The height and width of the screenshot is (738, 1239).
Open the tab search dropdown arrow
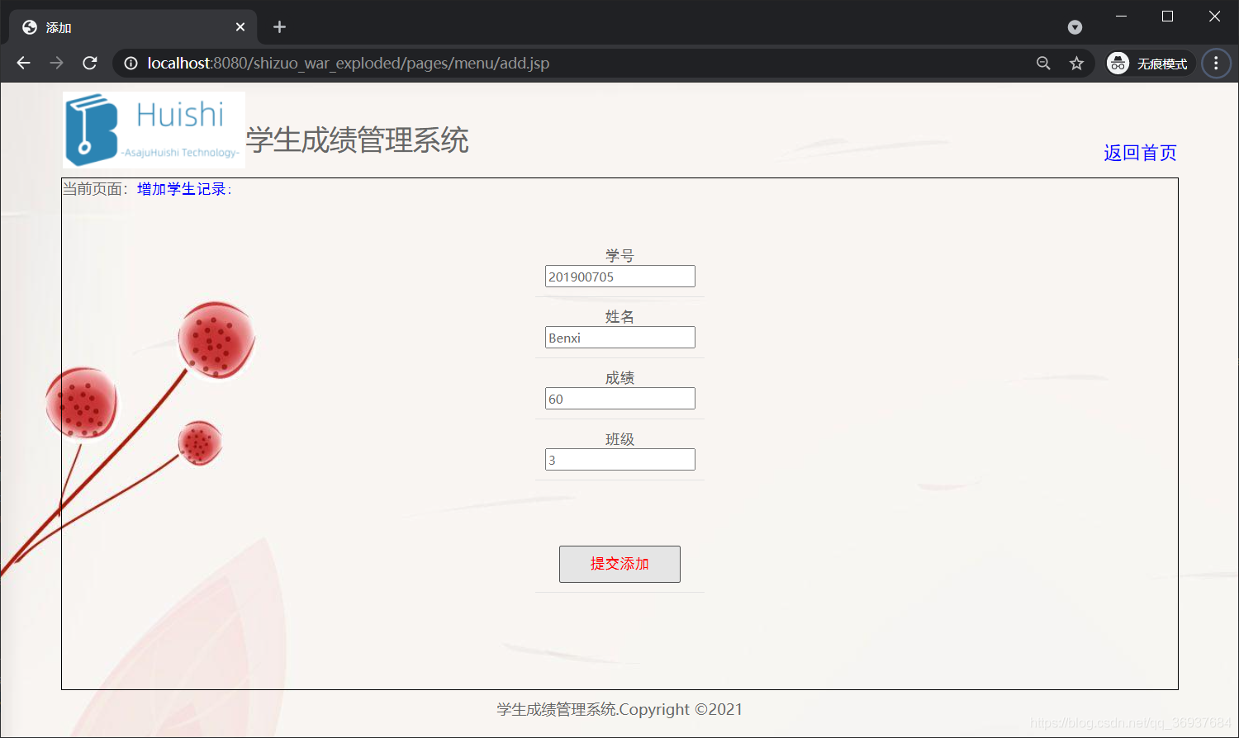(1075, 27)
